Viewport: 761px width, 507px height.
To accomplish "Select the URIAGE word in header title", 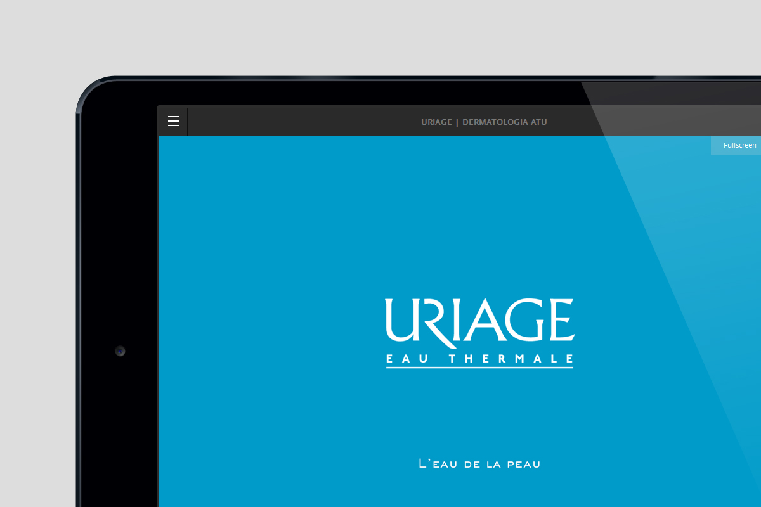I will click(x=436, y=122).
